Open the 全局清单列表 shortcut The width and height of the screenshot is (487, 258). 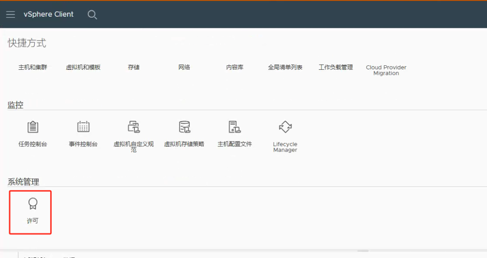pos(285,67)
